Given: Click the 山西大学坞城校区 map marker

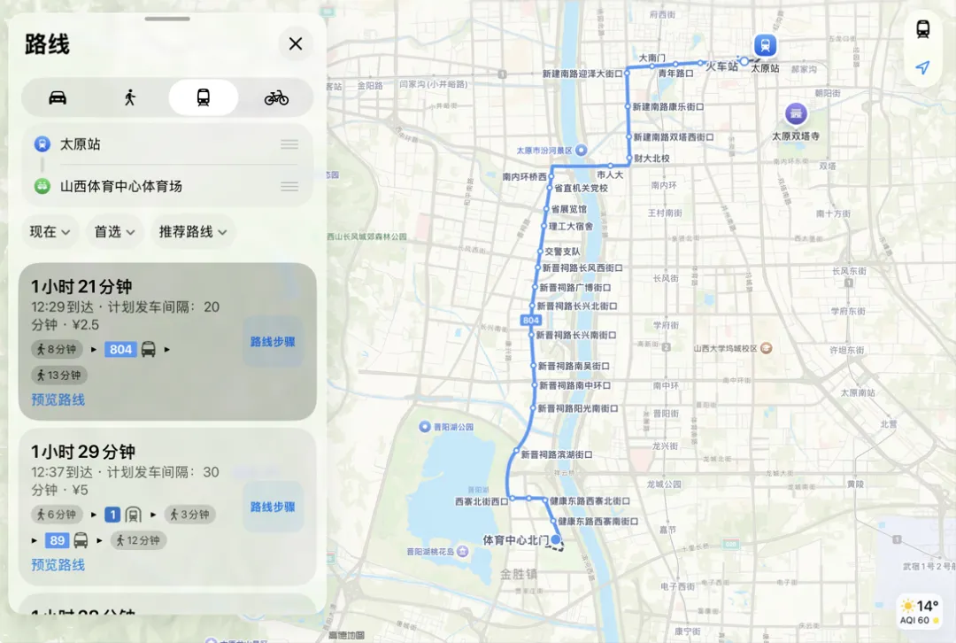Looking at the screenshot, I should point(767,348).
